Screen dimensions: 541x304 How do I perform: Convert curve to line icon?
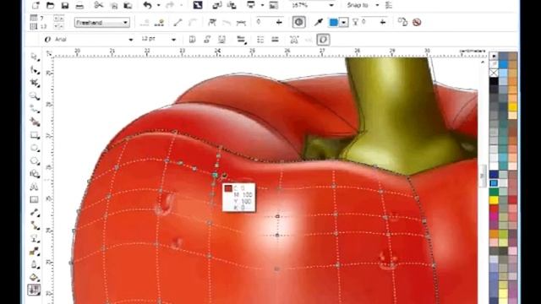click(x=178, y=23)
